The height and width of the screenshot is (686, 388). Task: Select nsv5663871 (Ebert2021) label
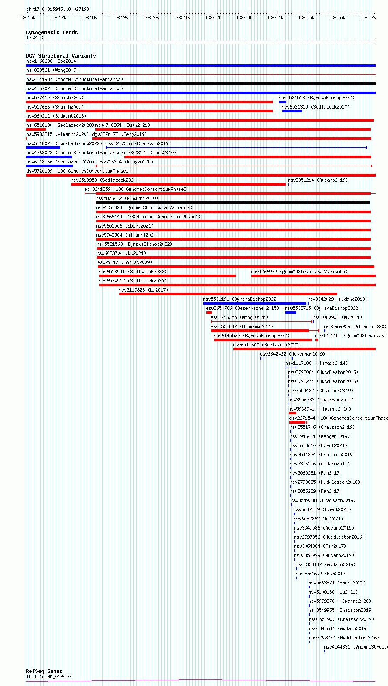pos(337,583)
